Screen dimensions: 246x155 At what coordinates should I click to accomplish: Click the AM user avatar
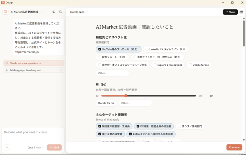tap(241, 12)
